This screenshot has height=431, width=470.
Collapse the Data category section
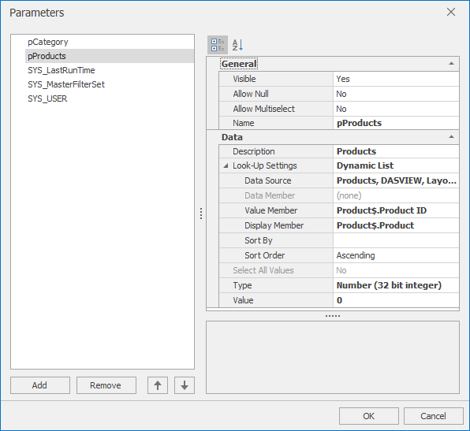(451, 137)
